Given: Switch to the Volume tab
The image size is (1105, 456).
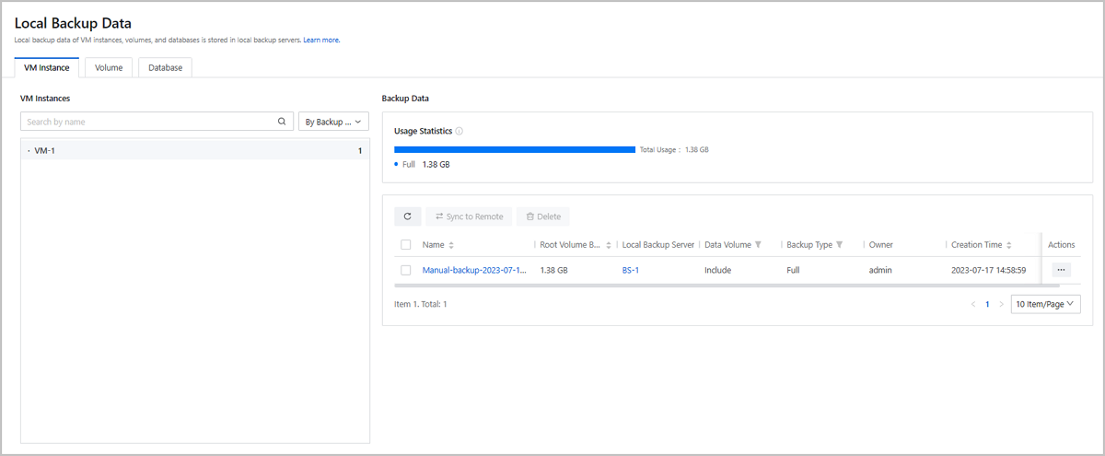Looking at the screenshot, I should [x=109, y=67].
